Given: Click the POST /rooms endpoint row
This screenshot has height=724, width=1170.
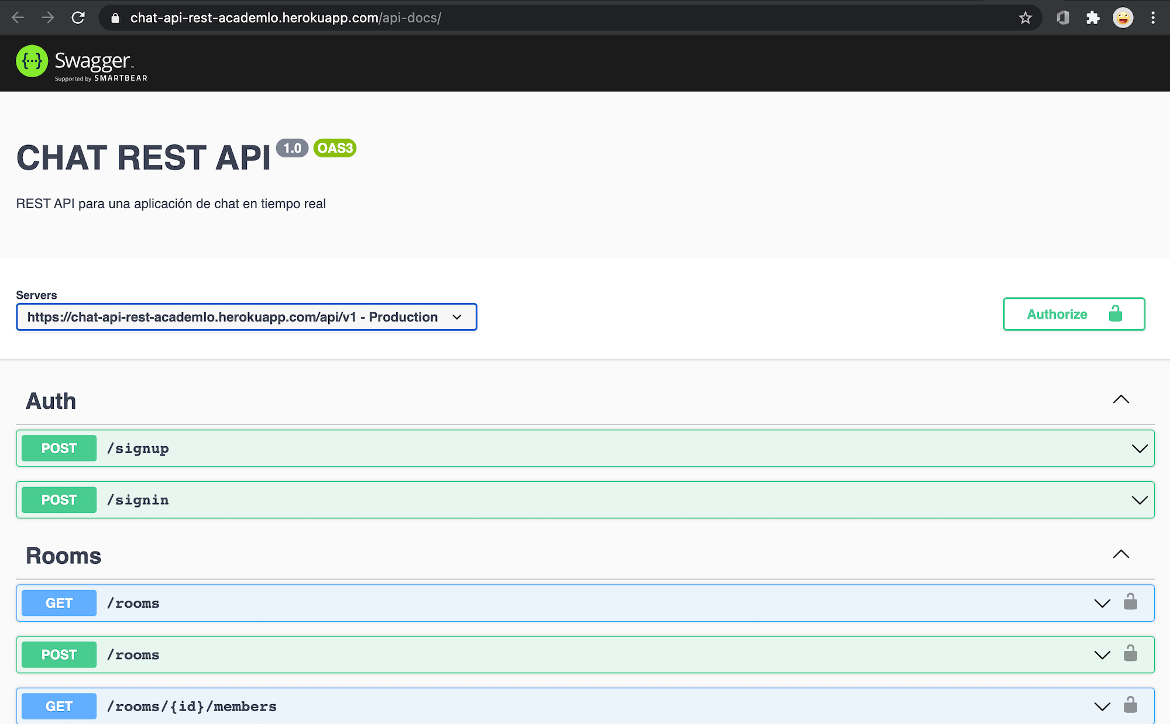Looking at the screenshot, I should tap(586, 654).
